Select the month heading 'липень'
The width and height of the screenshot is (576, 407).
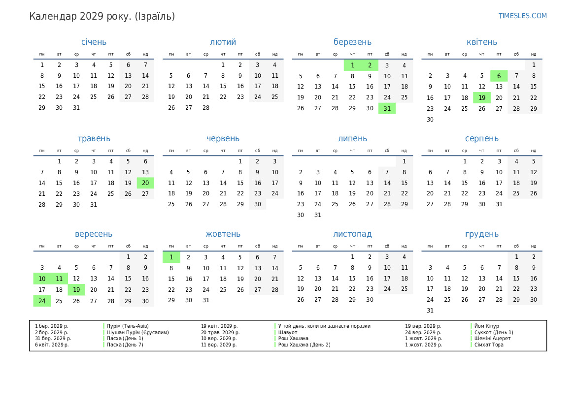[352, 138]
